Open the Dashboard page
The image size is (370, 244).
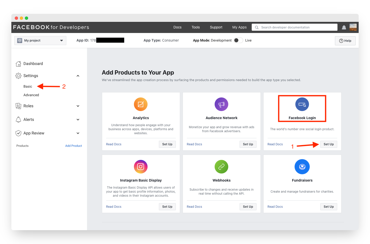[x=33, y=64]
